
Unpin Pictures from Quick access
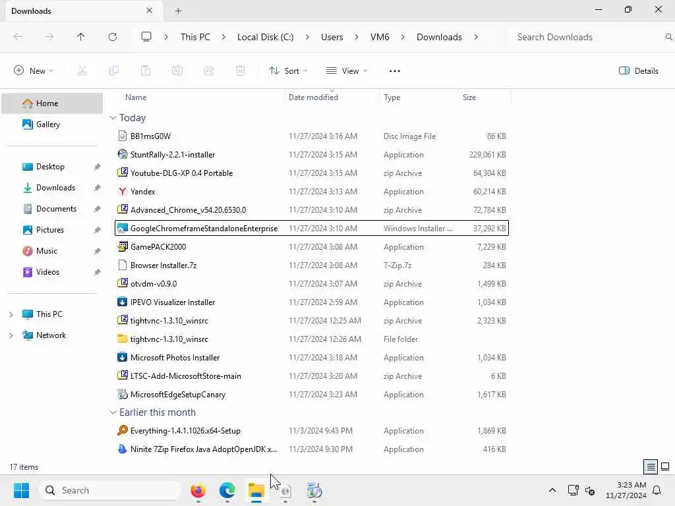pyautogui.click(x=98, y=230)
